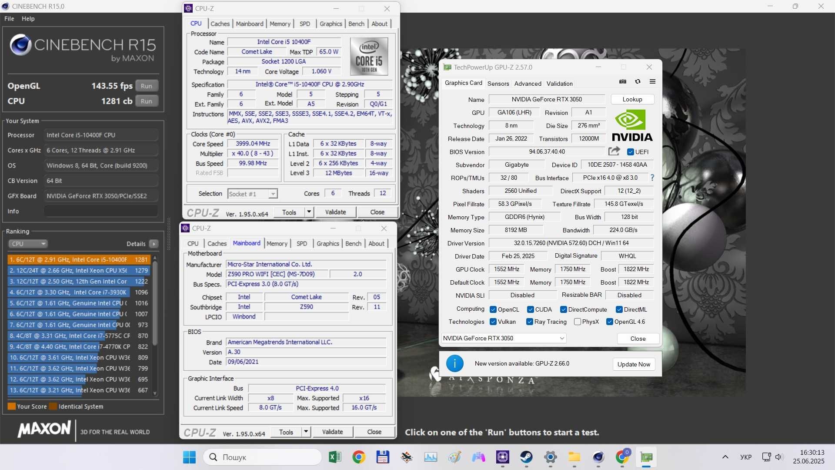Open Tools dropdown arrow in lower CPU-Z
The height and width of the screenshot is (470, 835).
point(306,432)
